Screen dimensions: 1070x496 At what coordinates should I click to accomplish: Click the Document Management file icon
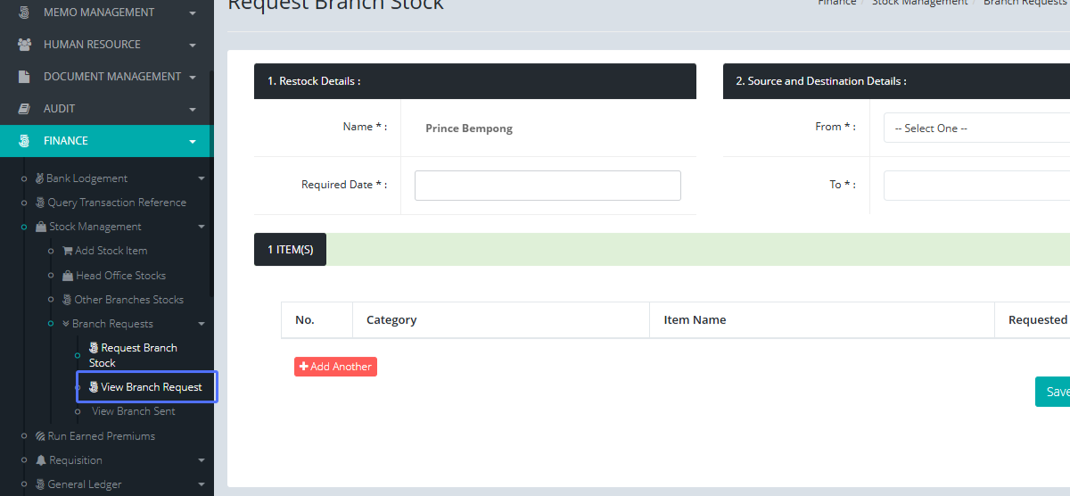pyautogui.click(x=25, y=77)
